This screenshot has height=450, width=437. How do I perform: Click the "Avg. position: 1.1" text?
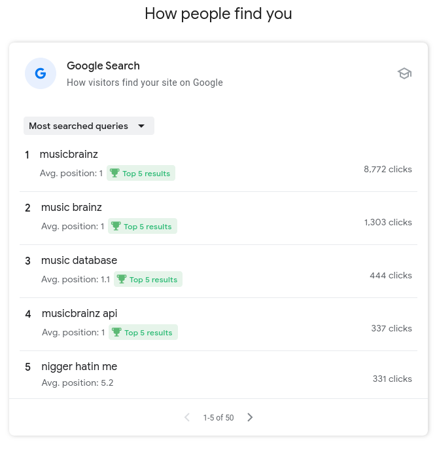coord(75,280)
